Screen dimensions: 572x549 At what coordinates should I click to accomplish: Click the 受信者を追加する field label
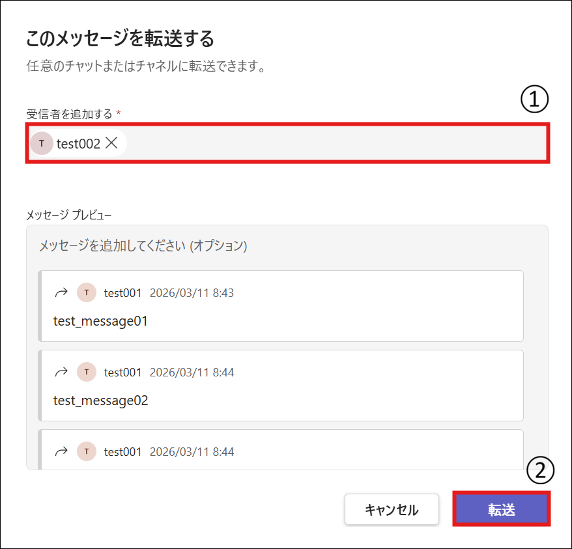point(69,114)
